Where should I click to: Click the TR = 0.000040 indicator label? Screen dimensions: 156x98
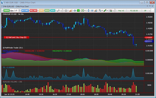click(9, 67)
